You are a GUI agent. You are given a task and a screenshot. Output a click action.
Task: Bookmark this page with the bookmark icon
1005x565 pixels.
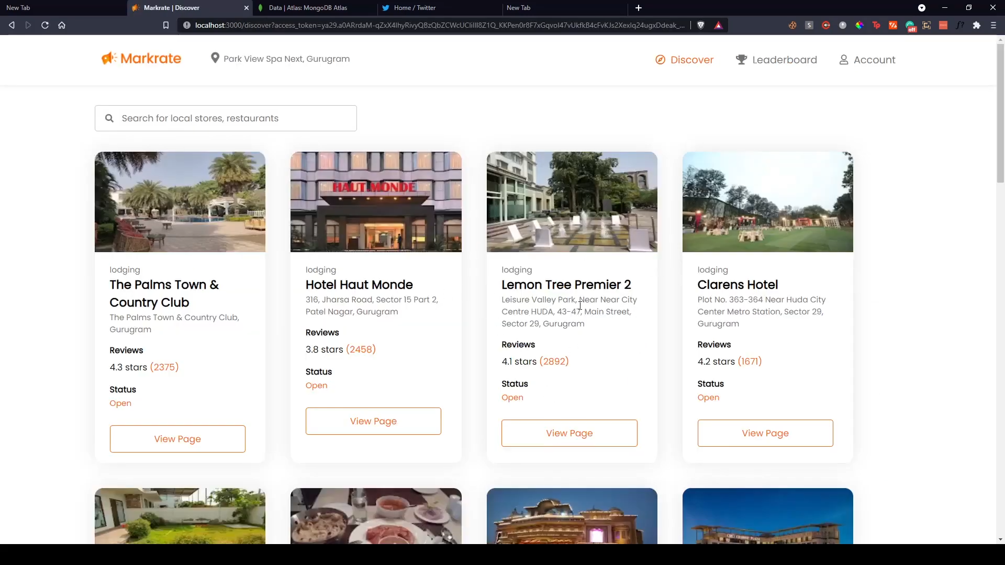(166, 25)
